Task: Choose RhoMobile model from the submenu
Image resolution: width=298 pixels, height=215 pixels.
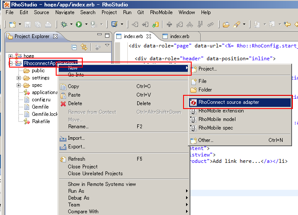Action: point(240,119)
